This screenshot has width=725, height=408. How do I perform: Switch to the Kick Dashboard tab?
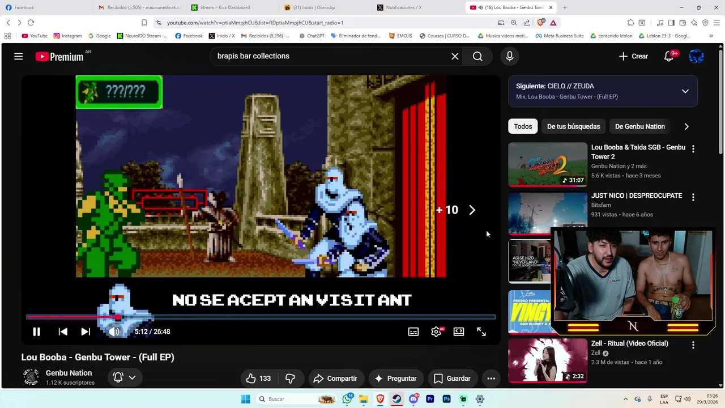click(x=232, y=7)
